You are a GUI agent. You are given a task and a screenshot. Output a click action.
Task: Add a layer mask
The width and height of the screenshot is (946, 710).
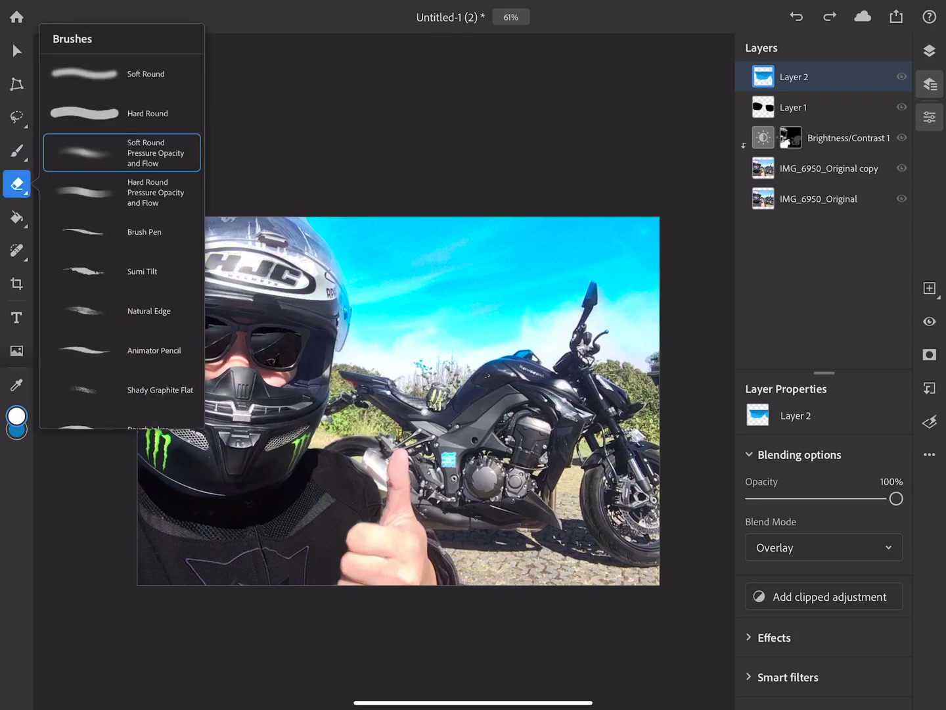[929, 355]
